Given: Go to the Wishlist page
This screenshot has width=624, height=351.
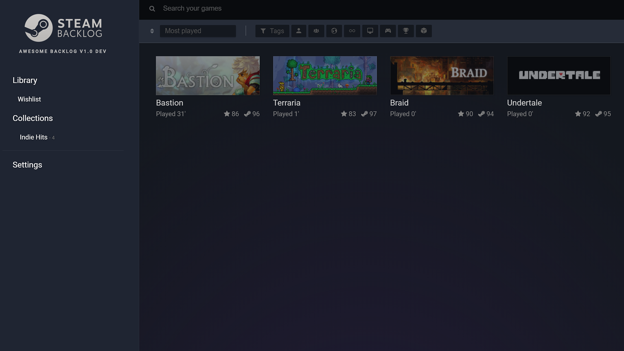Looking at the screenshot, I should 29,99.
